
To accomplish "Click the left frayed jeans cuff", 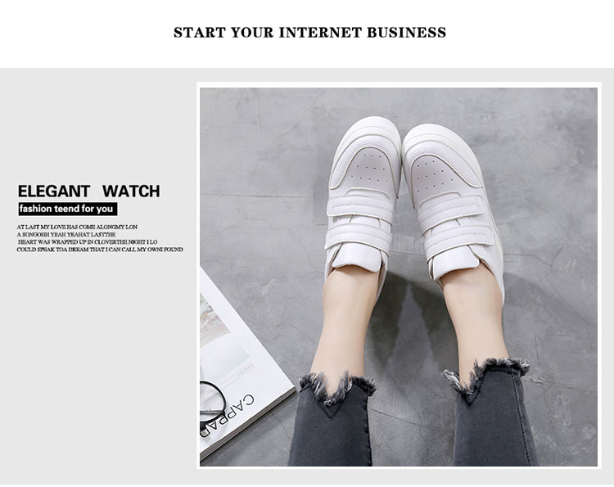I will (x=337, y=388).
